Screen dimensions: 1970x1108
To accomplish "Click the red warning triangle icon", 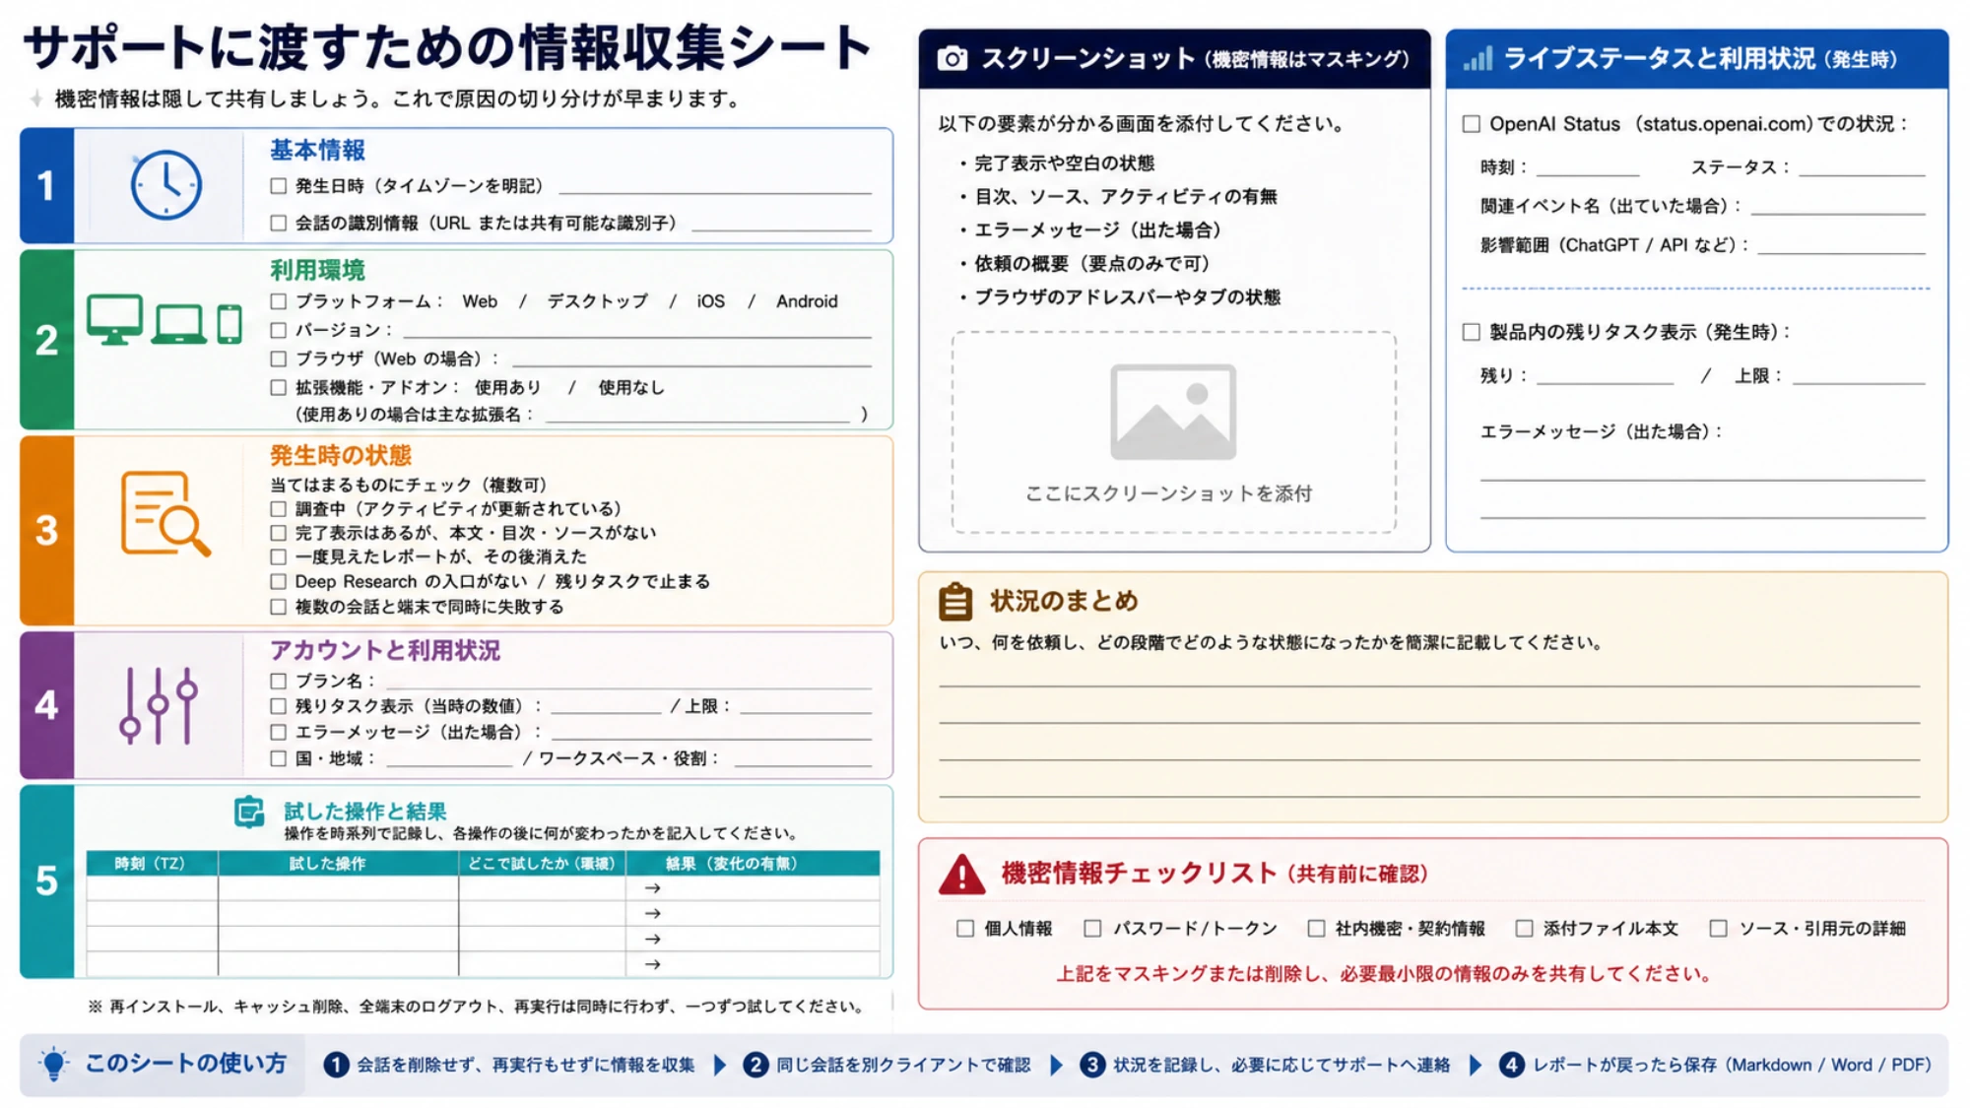I will click(x=961, y=875).
